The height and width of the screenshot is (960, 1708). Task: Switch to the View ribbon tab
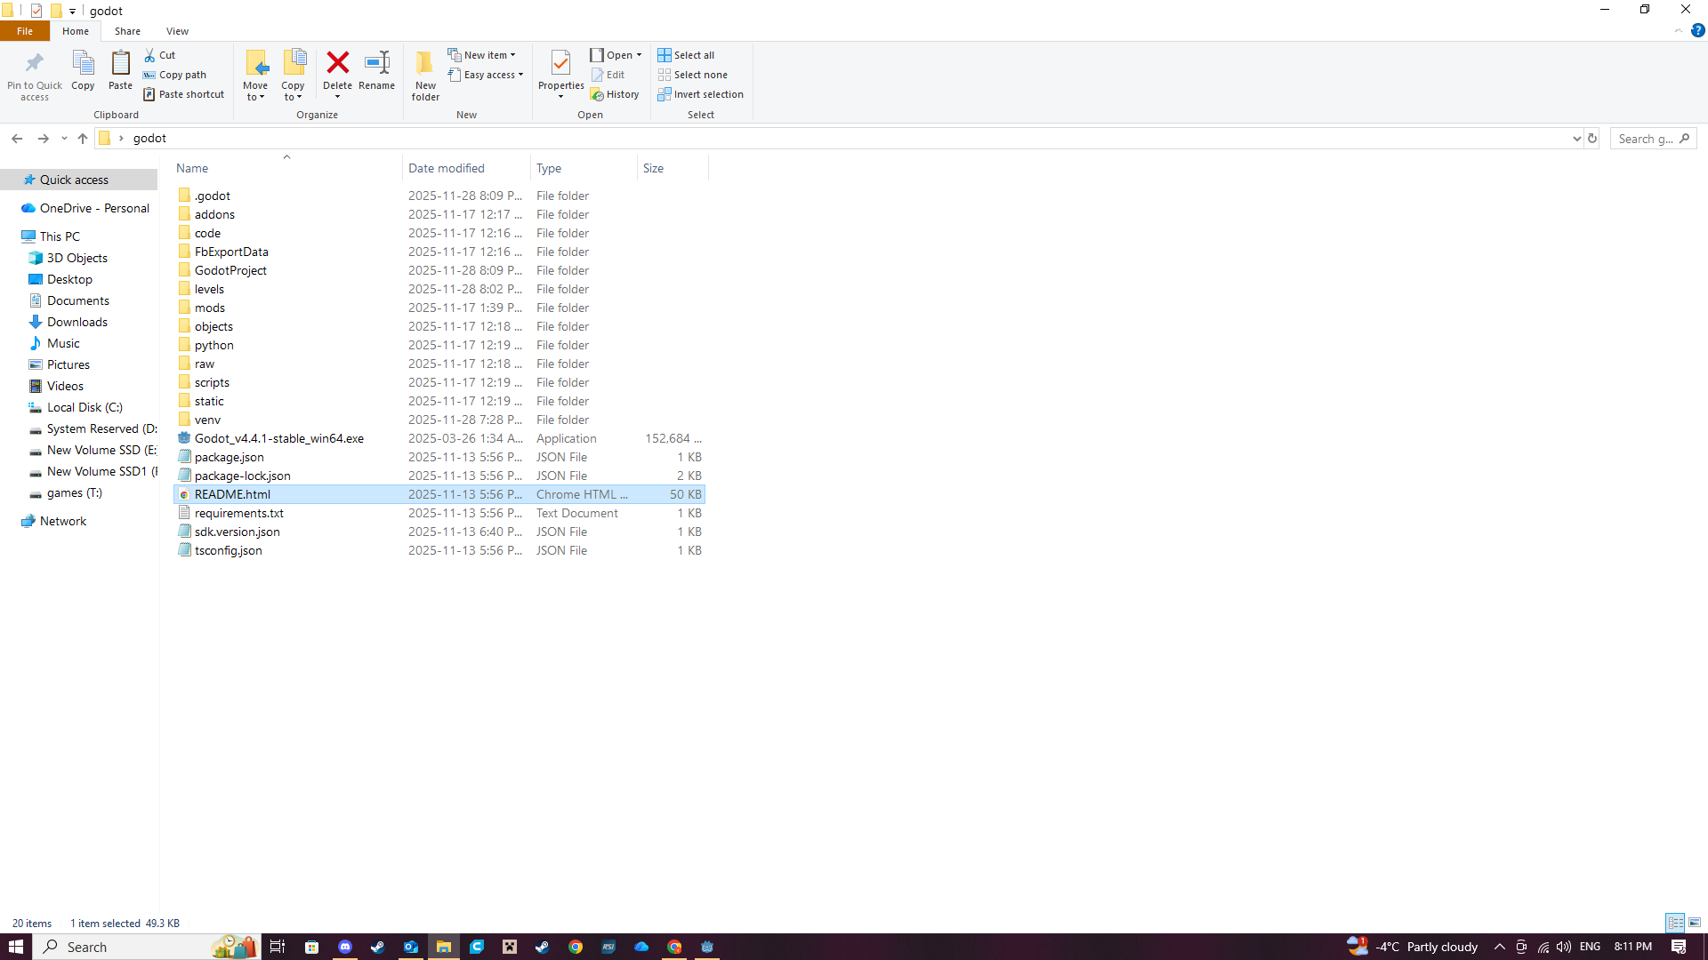(177, 31)
